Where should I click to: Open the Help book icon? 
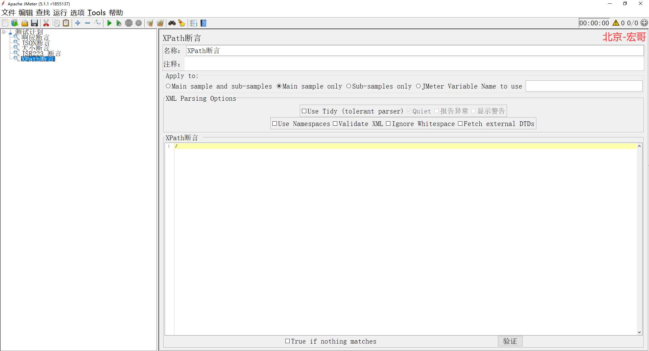203,23
